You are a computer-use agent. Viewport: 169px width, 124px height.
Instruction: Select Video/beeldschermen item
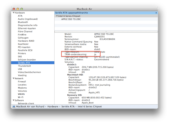pos(29,72)
